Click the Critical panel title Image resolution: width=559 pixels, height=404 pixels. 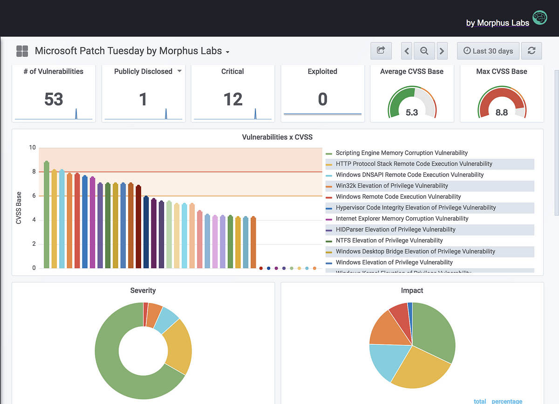pos(232,71)
